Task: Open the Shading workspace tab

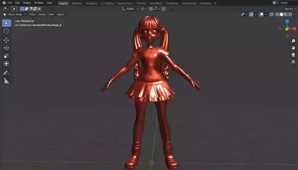Action: pos(141,4)
